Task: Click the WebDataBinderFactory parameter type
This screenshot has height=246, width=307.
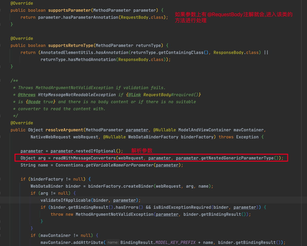Action: pyautogui.click(x=153, y=137)
